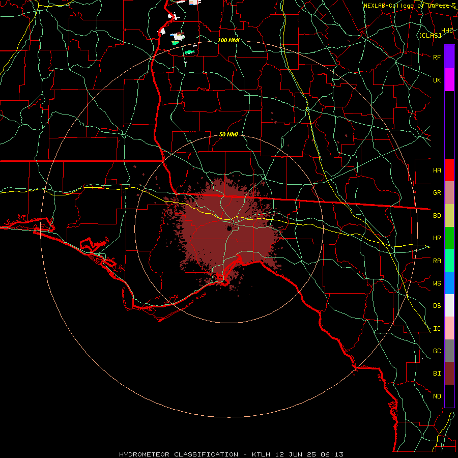Click the Hydrometeor Classification KTLH caption
Viewport: 458px width, 458px height.
click(231, 454)
